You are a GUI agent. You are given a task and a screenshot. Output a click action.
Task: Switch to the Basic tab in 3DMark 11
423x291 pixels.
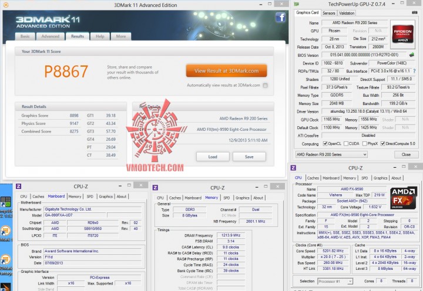(x=25, y=36)
